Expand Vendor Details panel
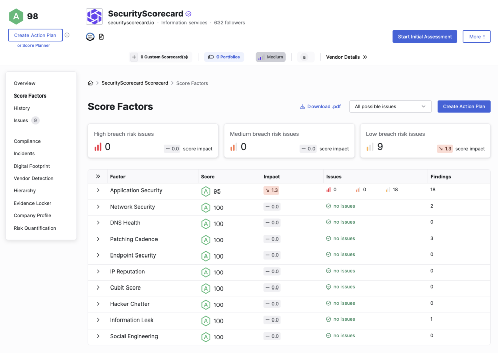This screenshot has width=498, height=353. click(x=347, y=57)
